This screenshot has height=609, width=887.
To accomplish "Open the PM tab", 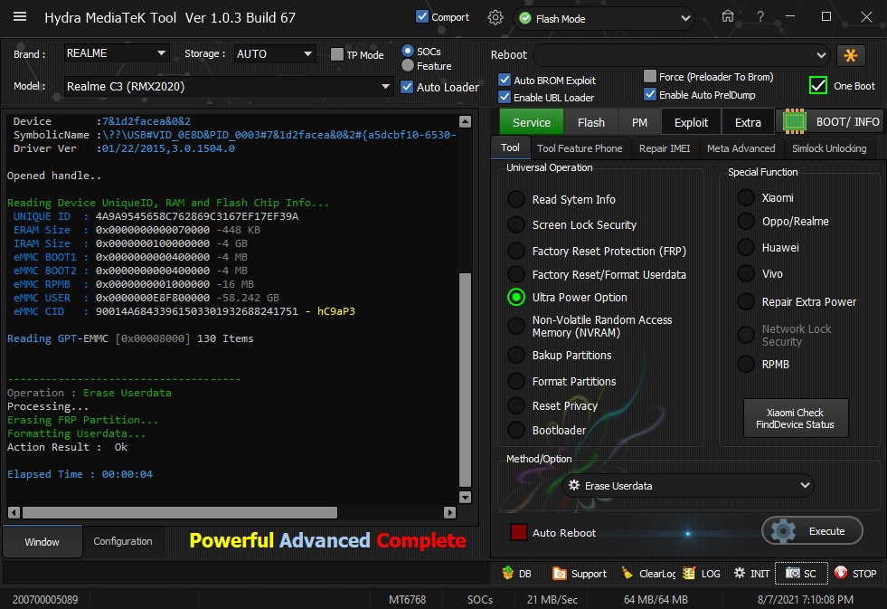I will click(x=639, y=122).
